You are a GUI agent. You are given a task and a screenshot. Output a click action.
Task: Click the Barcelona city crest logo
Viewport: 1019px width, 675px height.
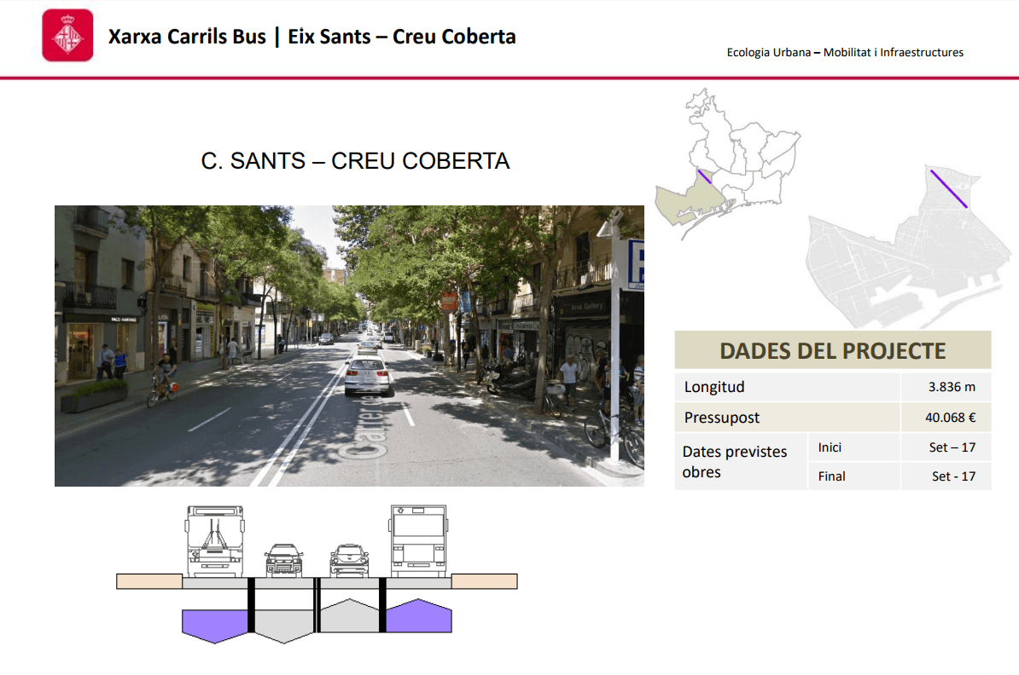tap(67, 36)
